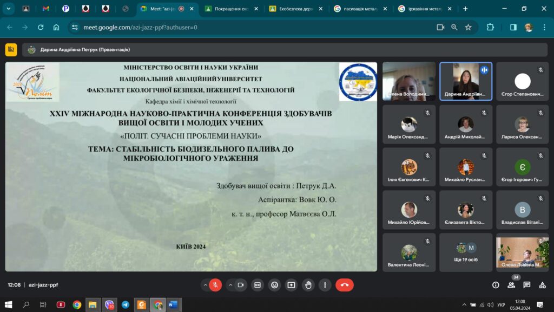
Task: Open the emoji reactions panel
Action: (x=274, y=285)
